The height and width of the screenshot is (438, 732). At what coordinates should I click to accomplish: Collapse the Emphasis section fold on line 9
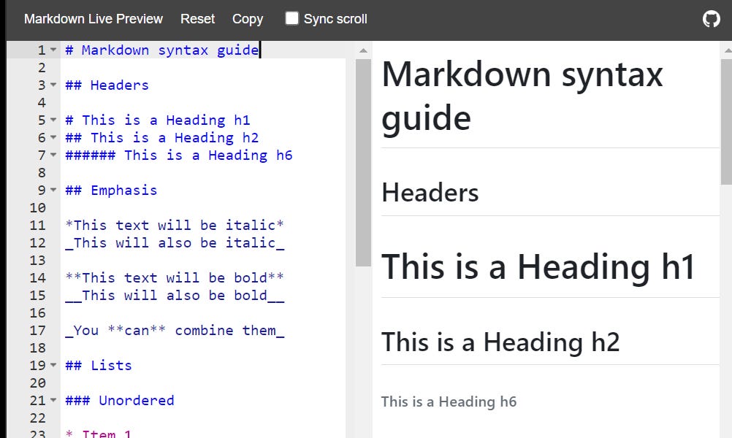pos(51,190)
